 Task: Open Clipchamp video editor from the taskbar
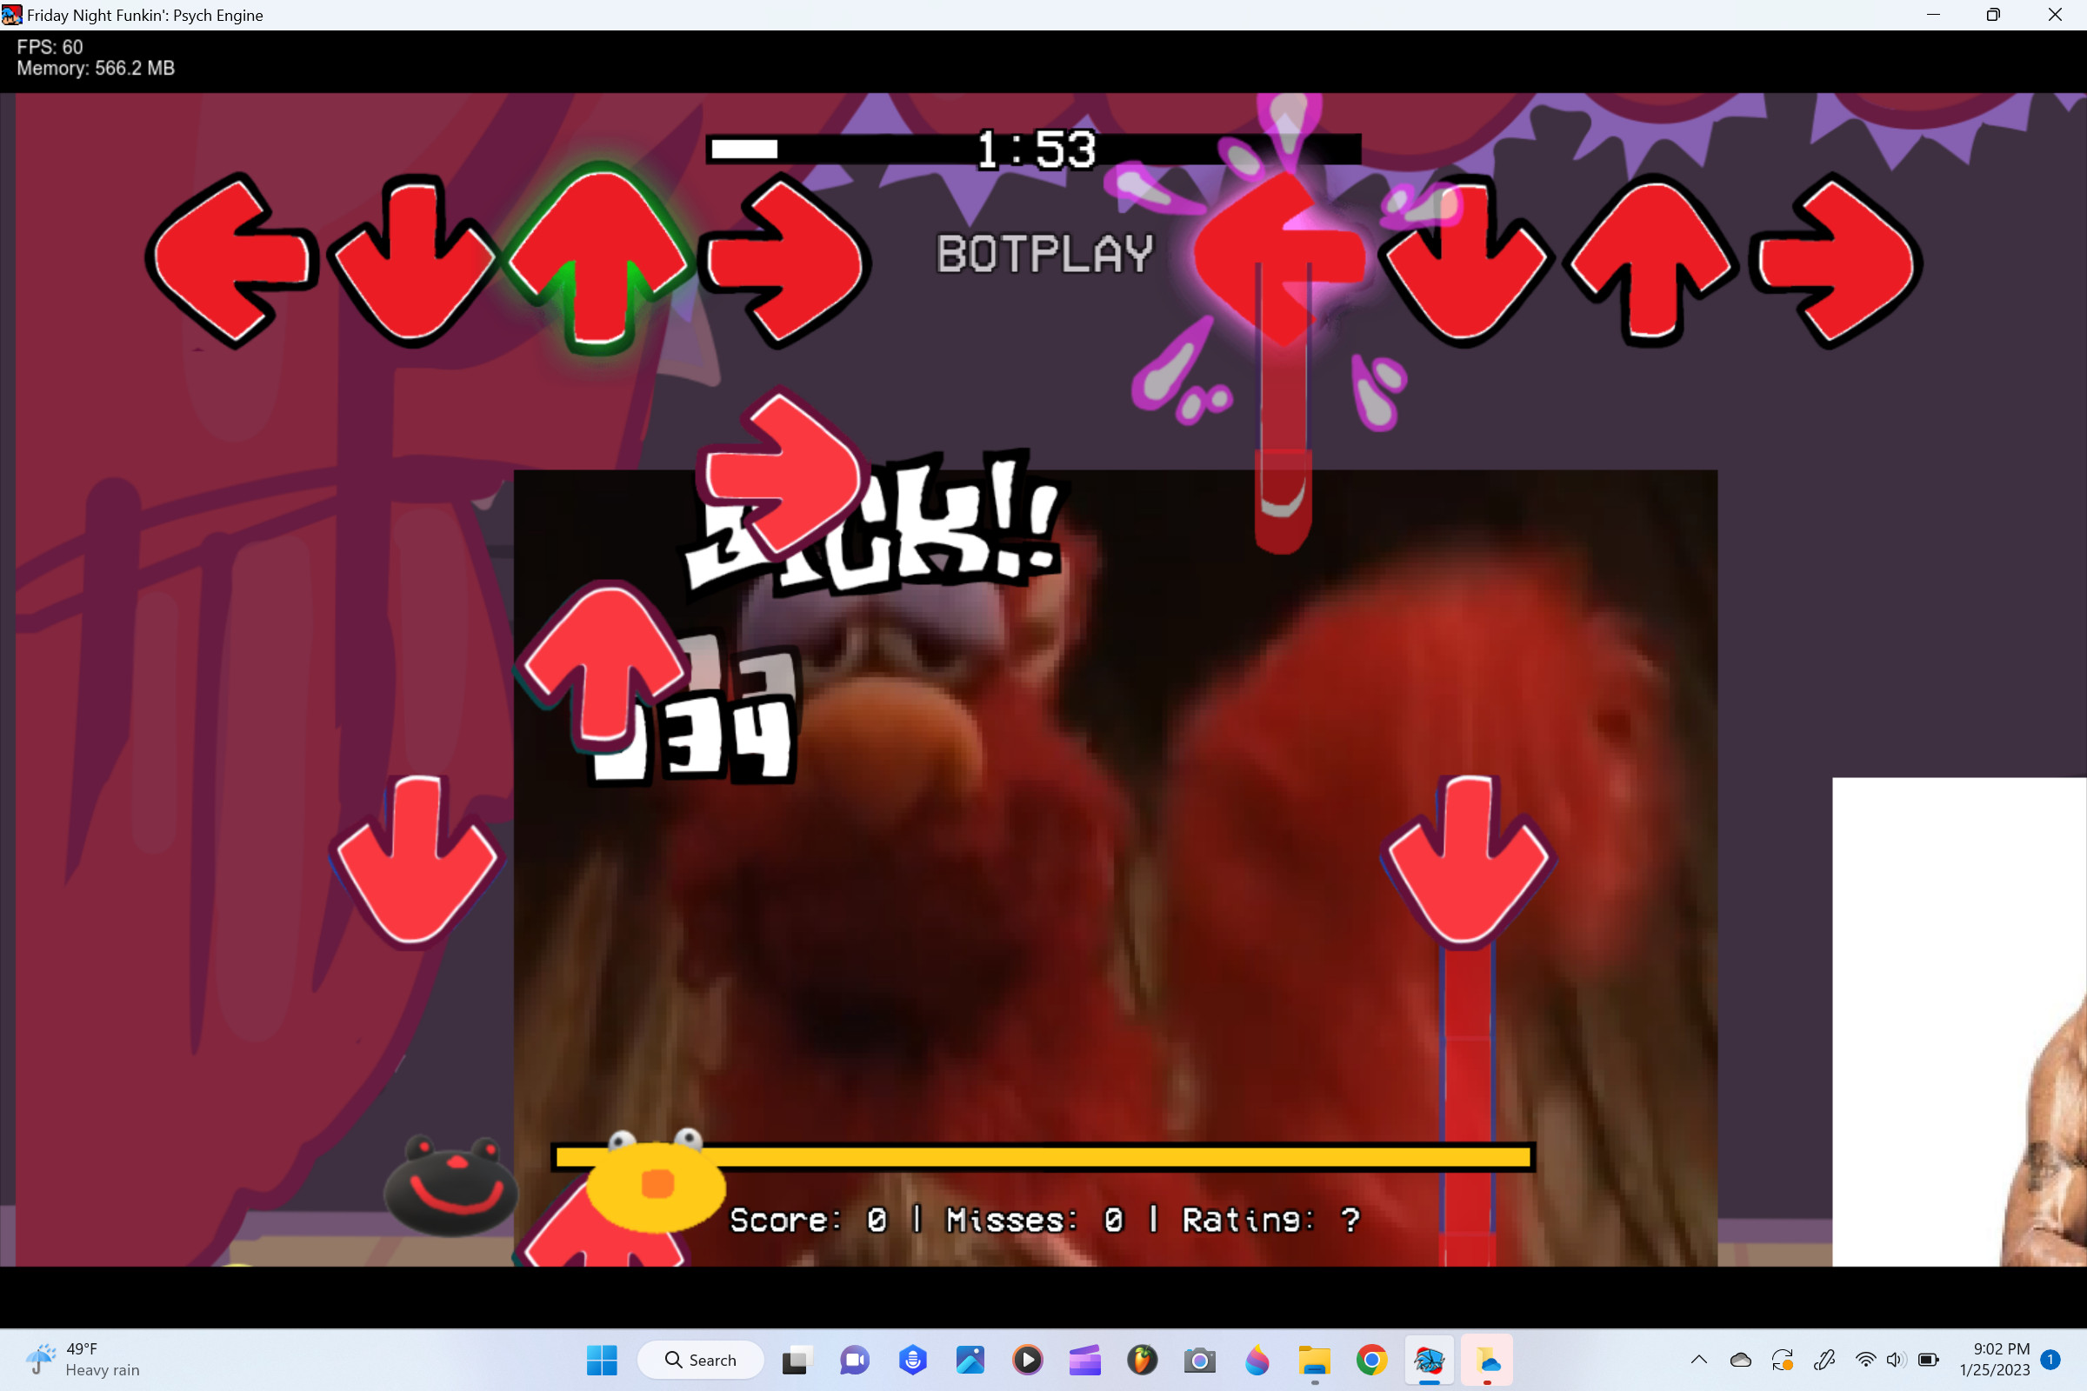(x=1085, y=1360)
